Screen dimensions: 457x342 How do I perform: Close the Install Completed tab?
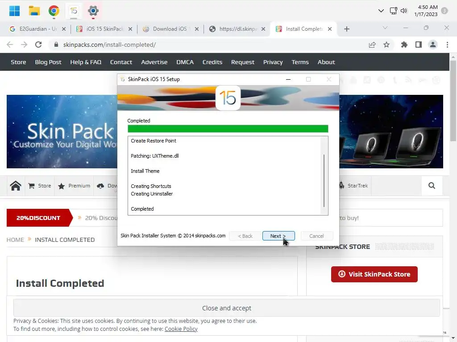[x=330, y=29]
